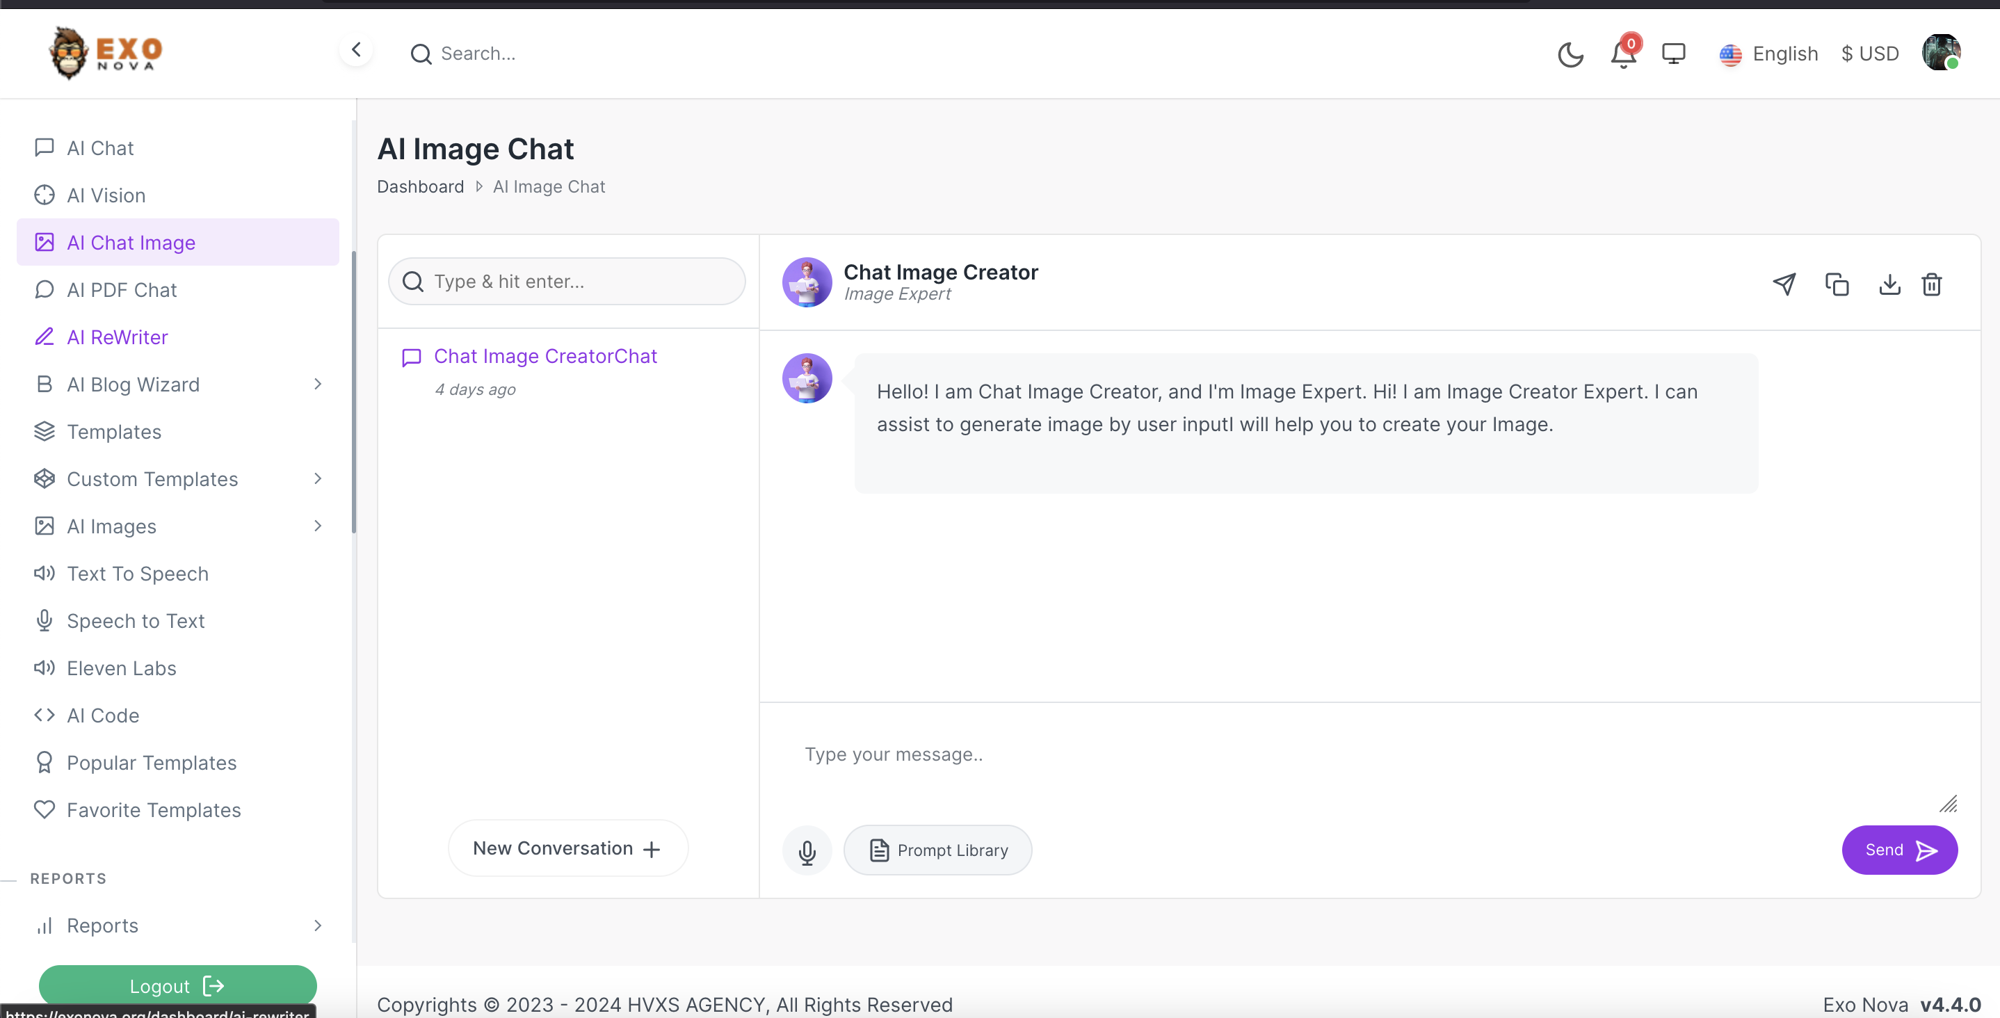
Task: Open user profile avatar menu
Action: [x=1940, y=53]
